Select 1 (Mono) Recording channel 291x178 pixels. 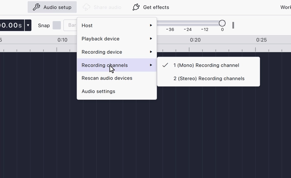click(x=208, y=65)
